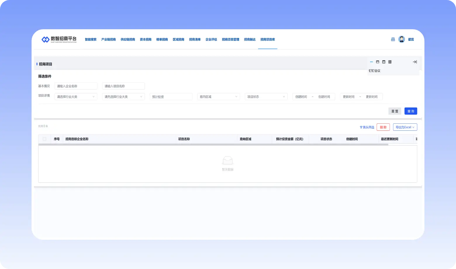Open the 导出为Excel dropdown button
This screenshot has width=456, height=269.
click(x=405, y=127)
